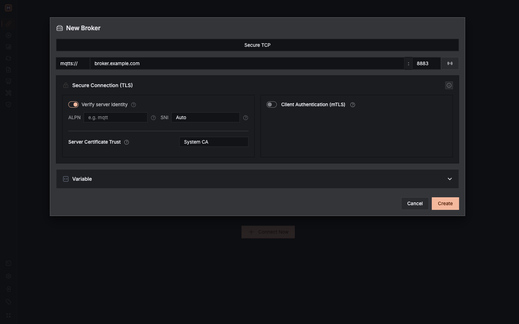Click the Create button

click(x=445, y=203)
